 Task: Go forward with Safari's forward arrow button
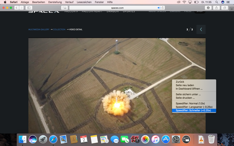[x=21, y=8]
